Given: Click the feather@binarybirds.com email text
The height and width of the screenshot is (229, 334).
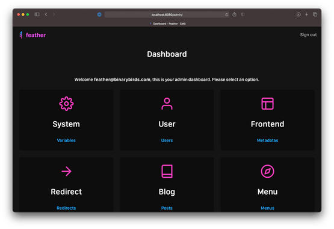Looking at the screenshot, I should [x=122, y=80].
